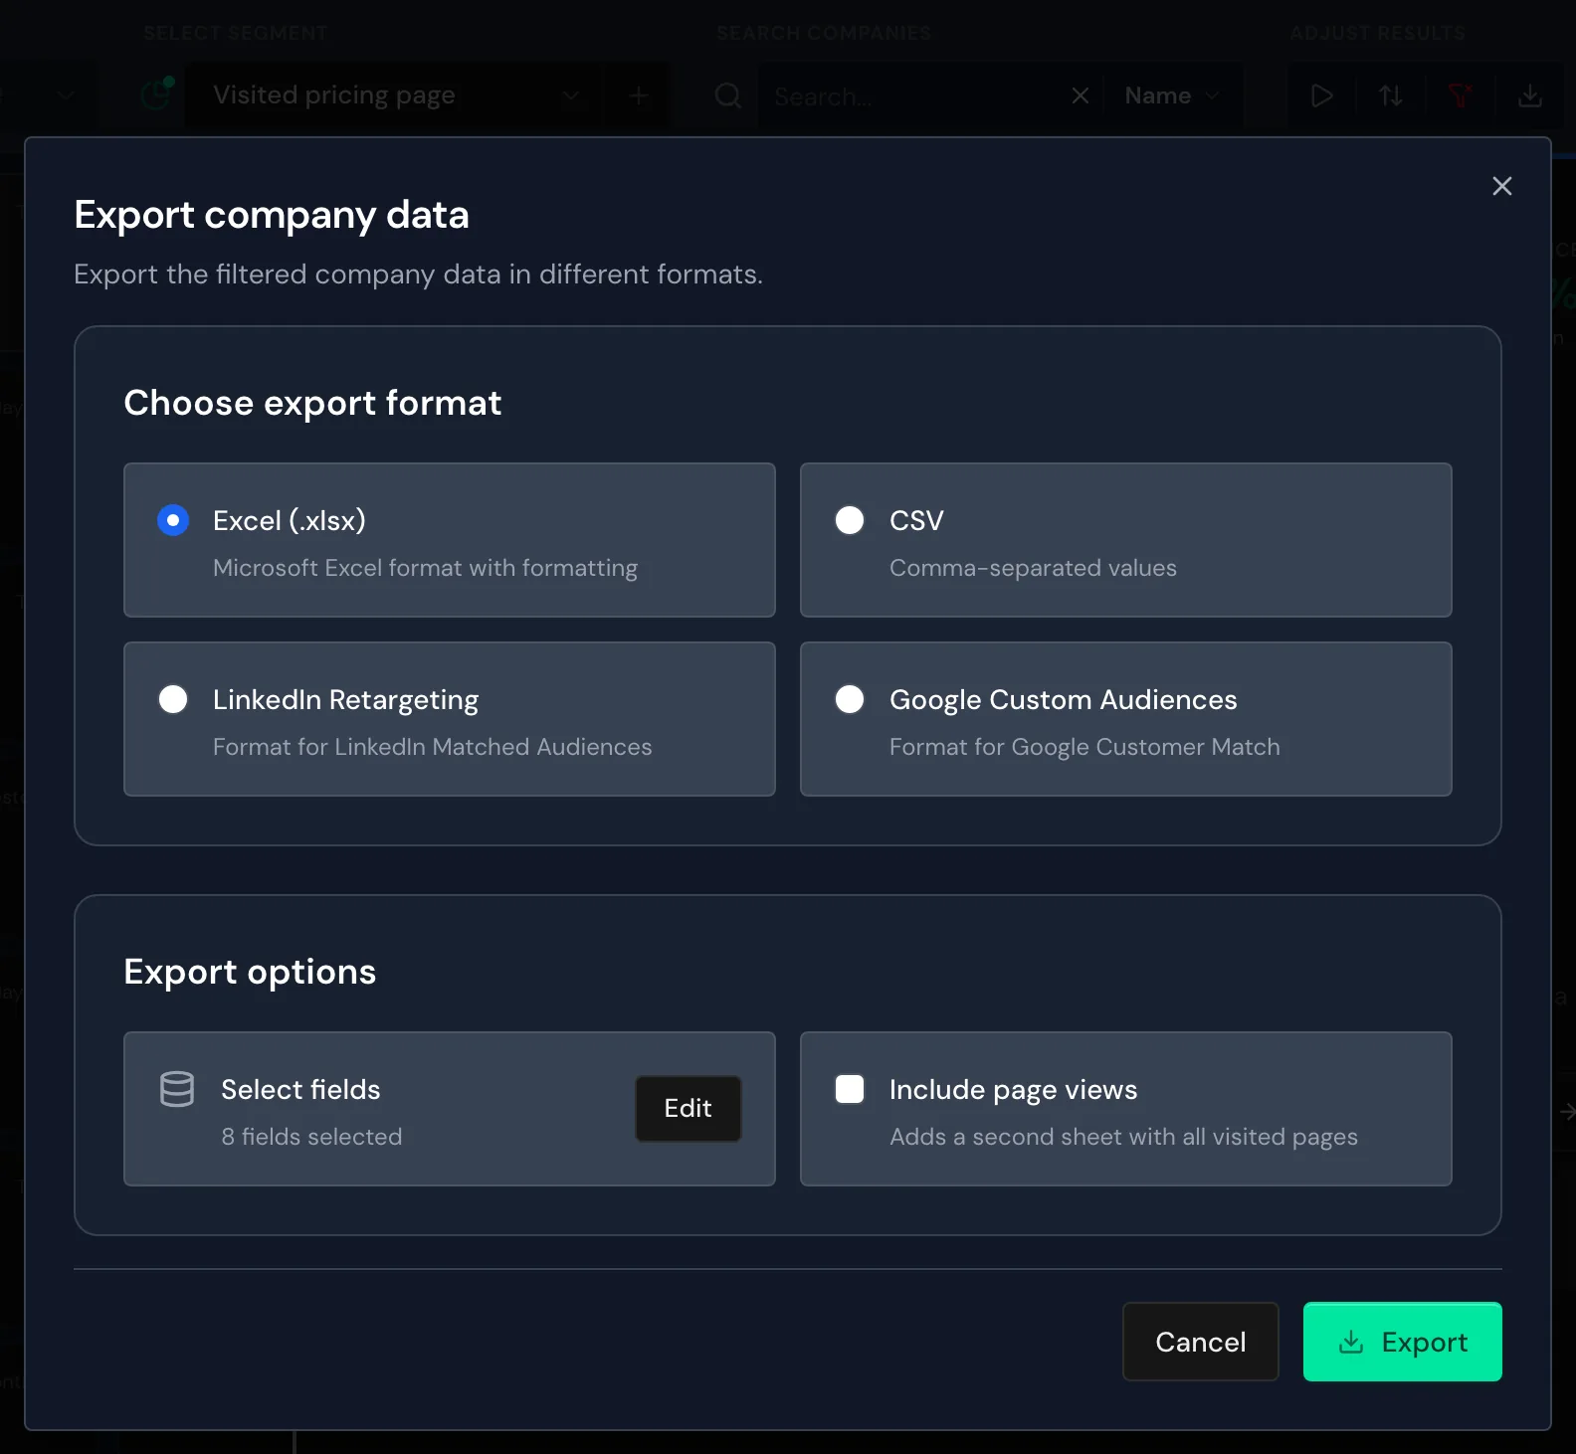This screenshot has height=1454, width=1576.
Task: Click the database icon beside Select fields
Action: pyautogui.click(x=177, y=1089)
